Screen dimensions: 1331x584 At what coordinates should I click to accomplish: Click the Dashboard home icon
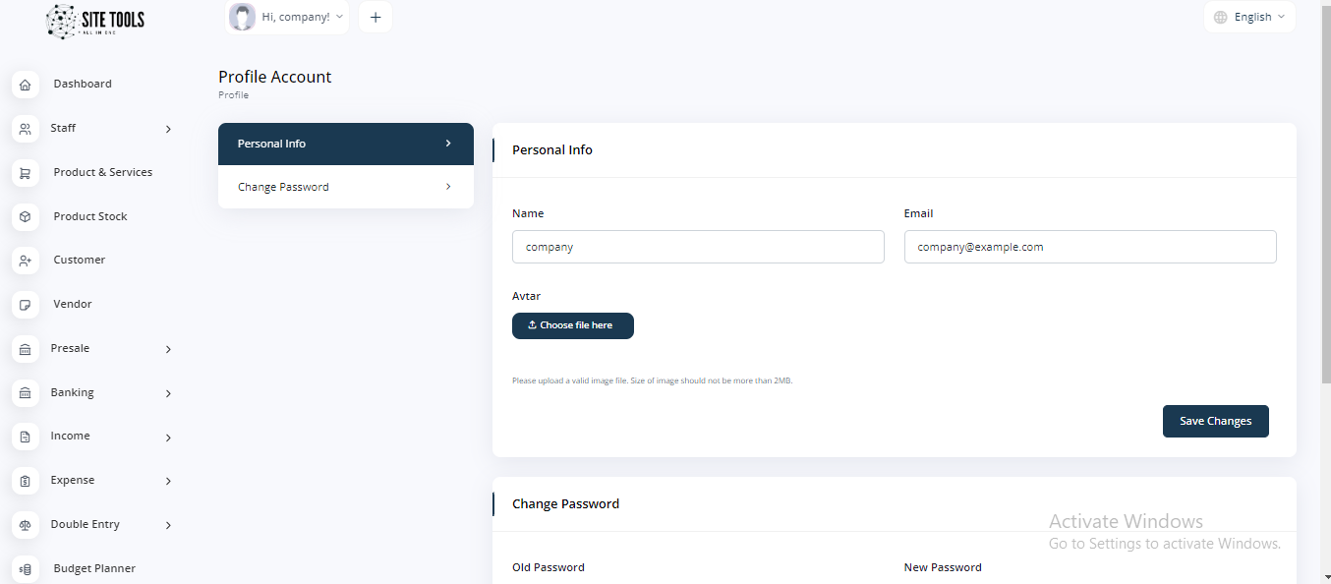[26, 85]
